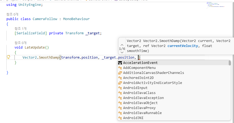This screenshot has height=123, width=234.
Task: Pick AndroidJavaClass from autocomplete
Action: 173,93
